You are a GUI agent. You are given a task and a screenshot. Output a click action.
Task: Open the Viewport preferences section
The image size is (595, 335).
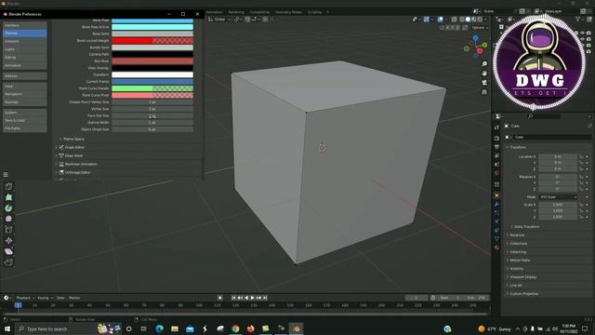[25, 41]
